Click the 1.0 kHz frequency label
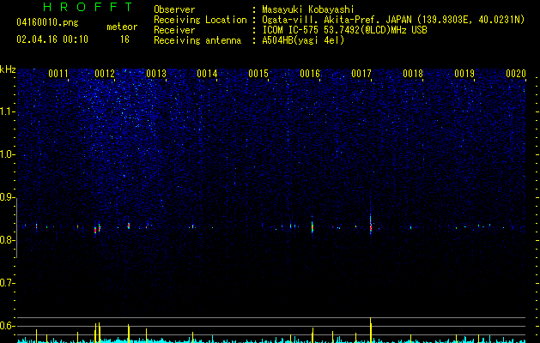Viewport: 540px width, 343px height. point(7,154)
